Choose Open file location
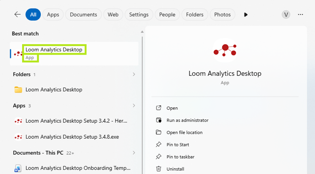 [184, 133]
